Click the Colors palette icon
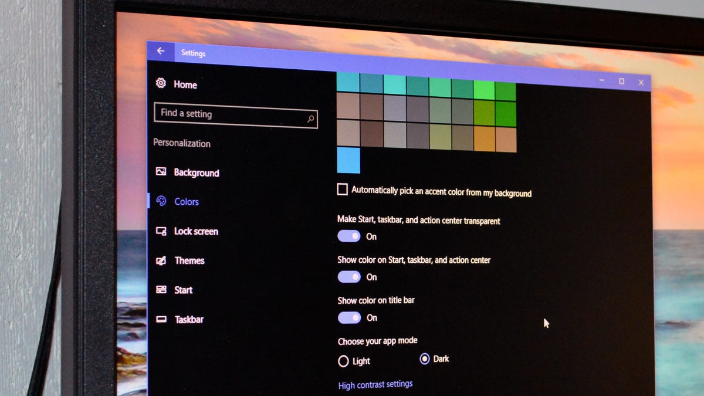 pyautogui.click(x=161, y=201)
